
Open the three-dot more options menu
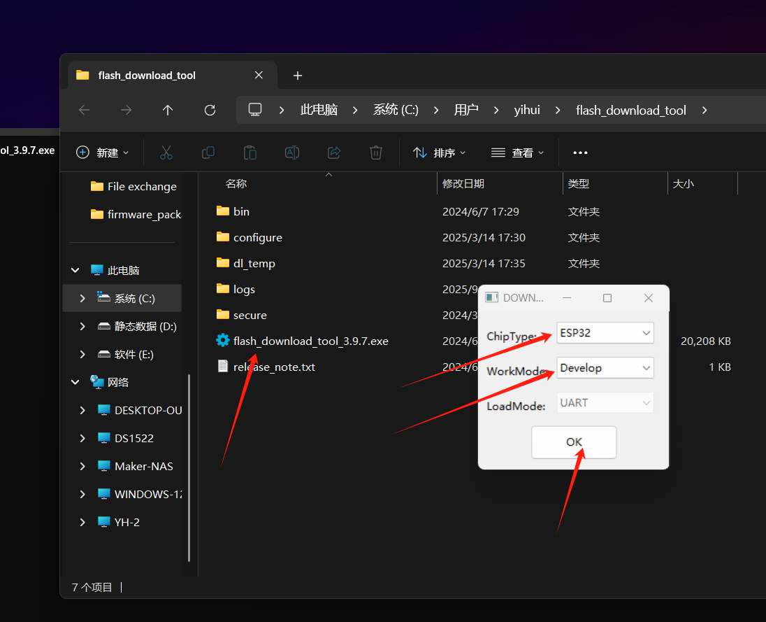click(580, 153)
